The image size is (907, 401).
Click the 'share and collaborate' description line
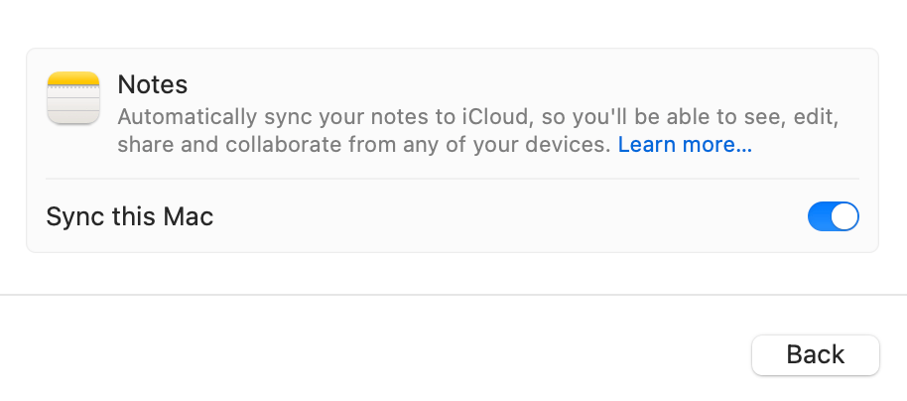click(x=364, y=145)
